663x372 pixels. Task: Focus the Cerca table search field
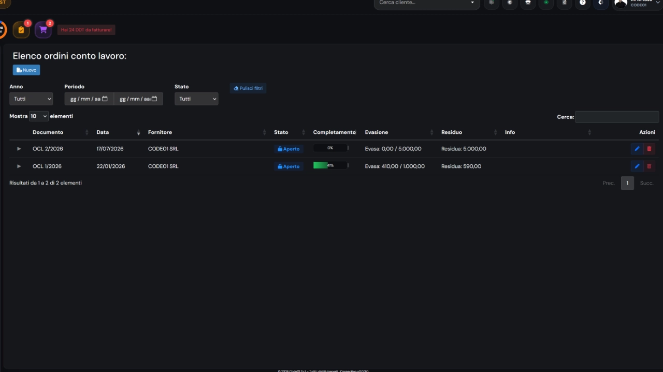click(617, 117)
